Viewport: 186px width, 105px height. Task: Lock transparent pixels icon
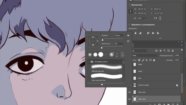(x=139, y=60)
